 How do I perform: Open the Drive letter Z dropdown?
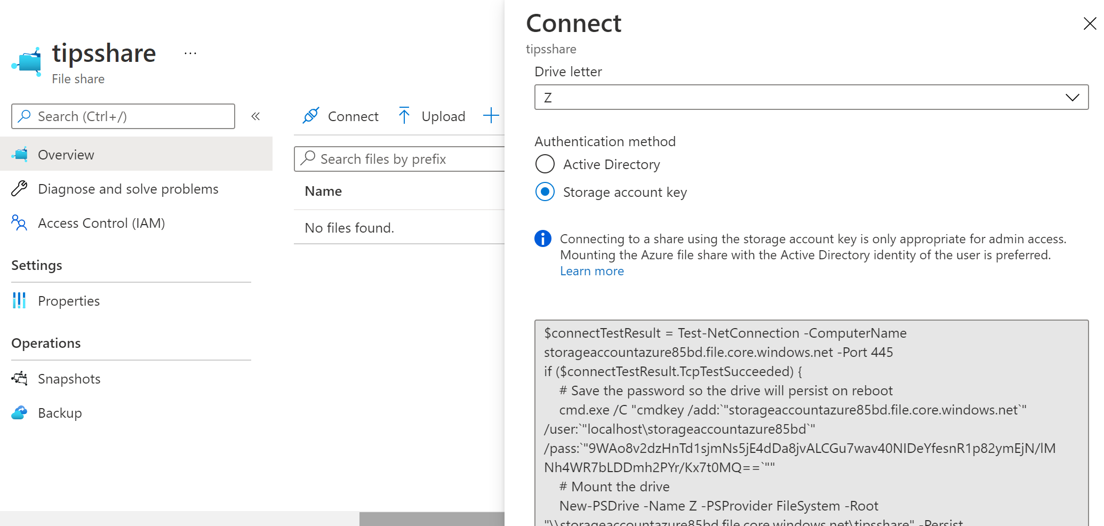(811, 97)
